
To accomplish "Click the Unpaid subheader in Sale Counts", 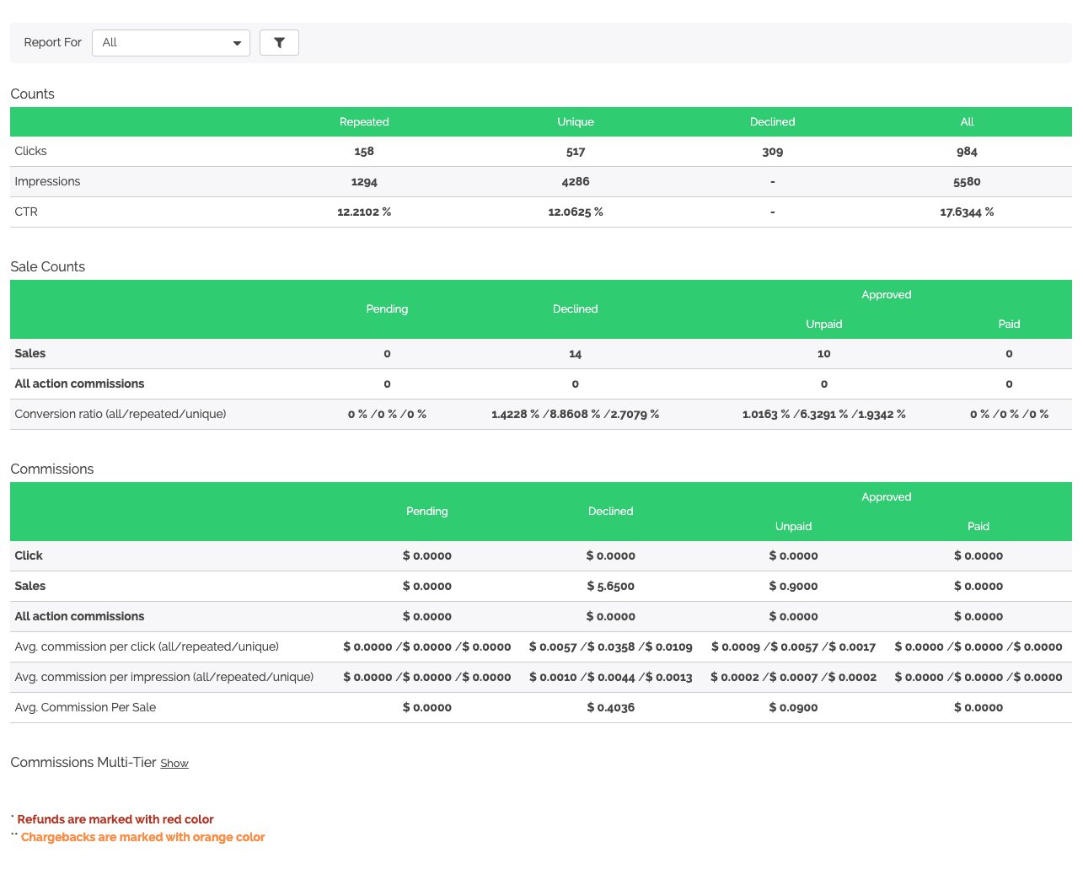I will point(824,324).
